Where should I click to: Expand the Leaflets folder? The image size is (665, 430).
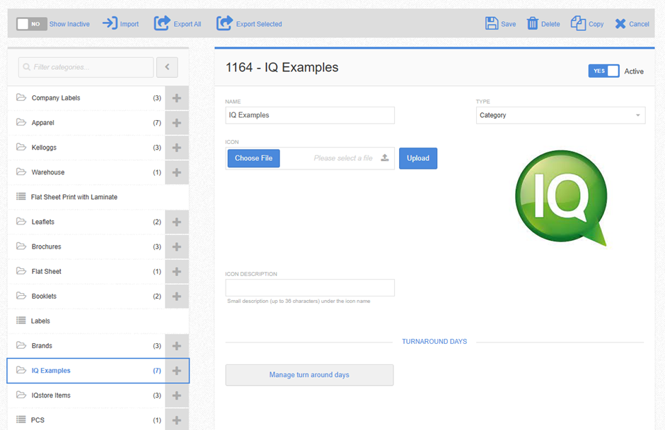tap(21, 221)
